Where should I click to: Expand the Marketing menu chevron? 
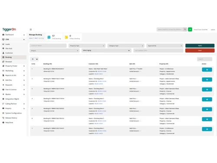coord(24,71)
